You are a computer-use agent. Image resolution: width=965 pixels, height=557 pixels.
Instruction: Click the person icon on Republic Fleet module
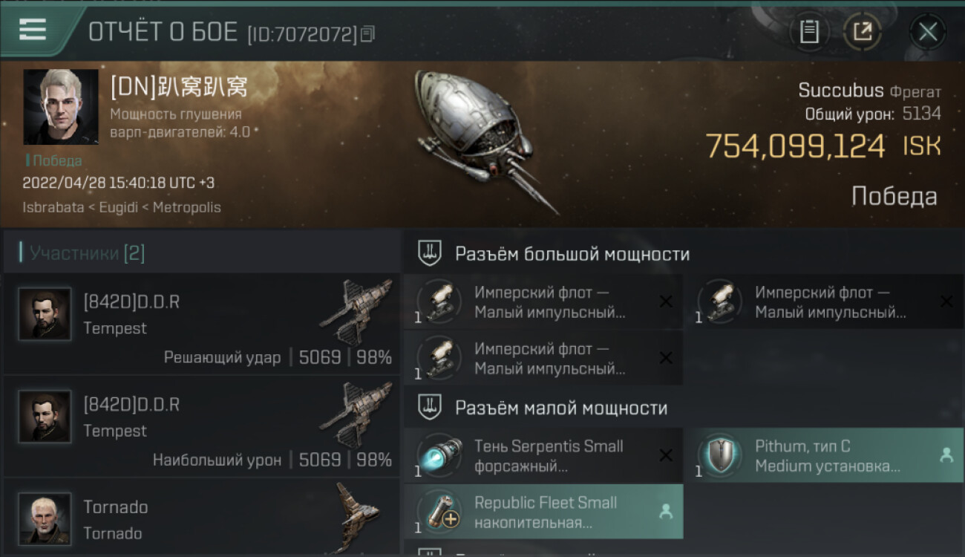point(666,512)
